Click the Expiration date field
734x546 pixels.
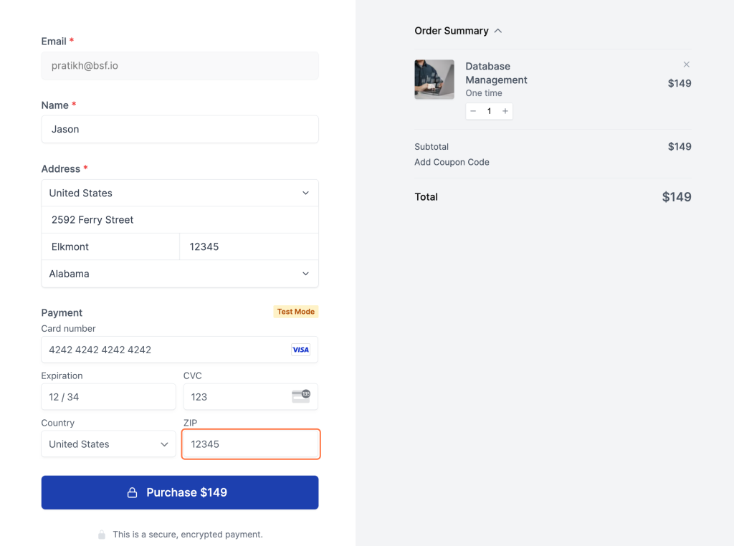pos(108,397)
